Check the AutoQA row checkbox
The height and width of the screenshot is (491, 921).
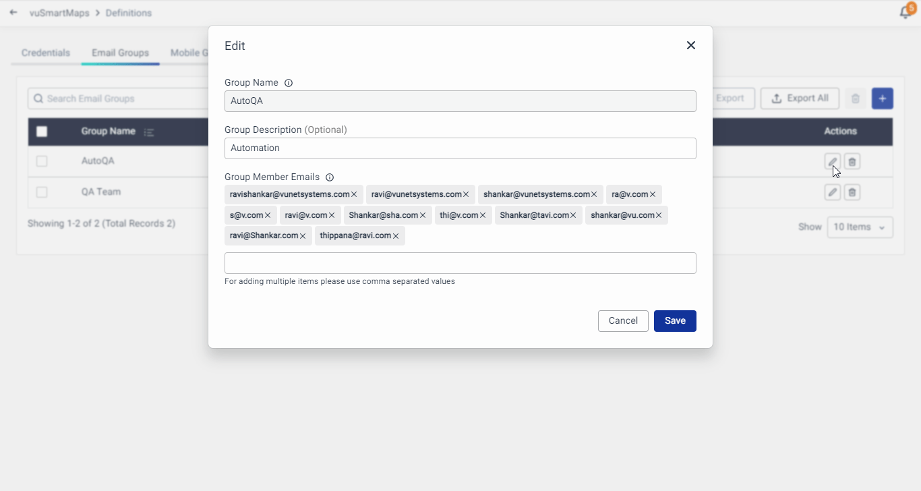click(42, 161)
